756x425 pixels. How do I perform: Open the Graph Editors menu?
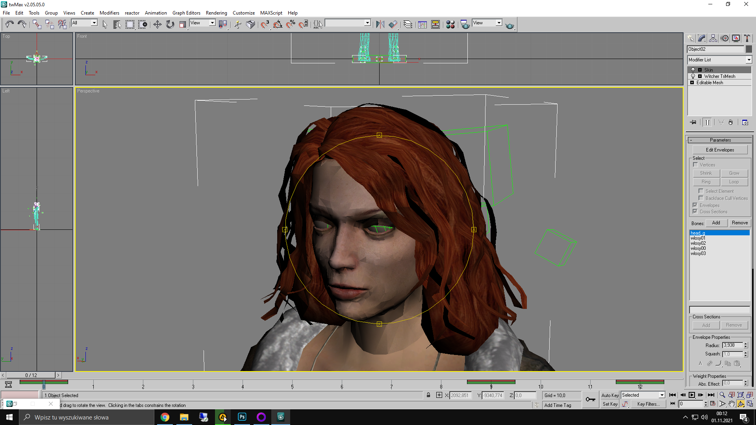point(186,13)
